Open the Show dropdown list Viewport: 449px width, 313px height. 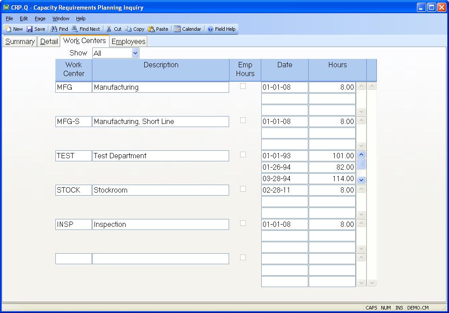[135, 53]
